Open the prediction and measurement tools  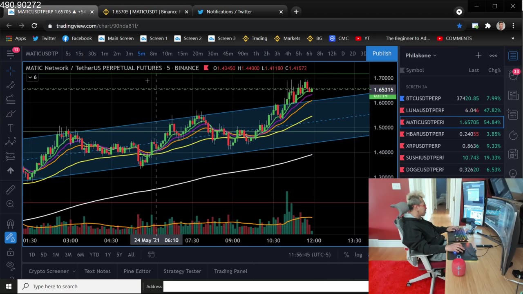[11, 156]
